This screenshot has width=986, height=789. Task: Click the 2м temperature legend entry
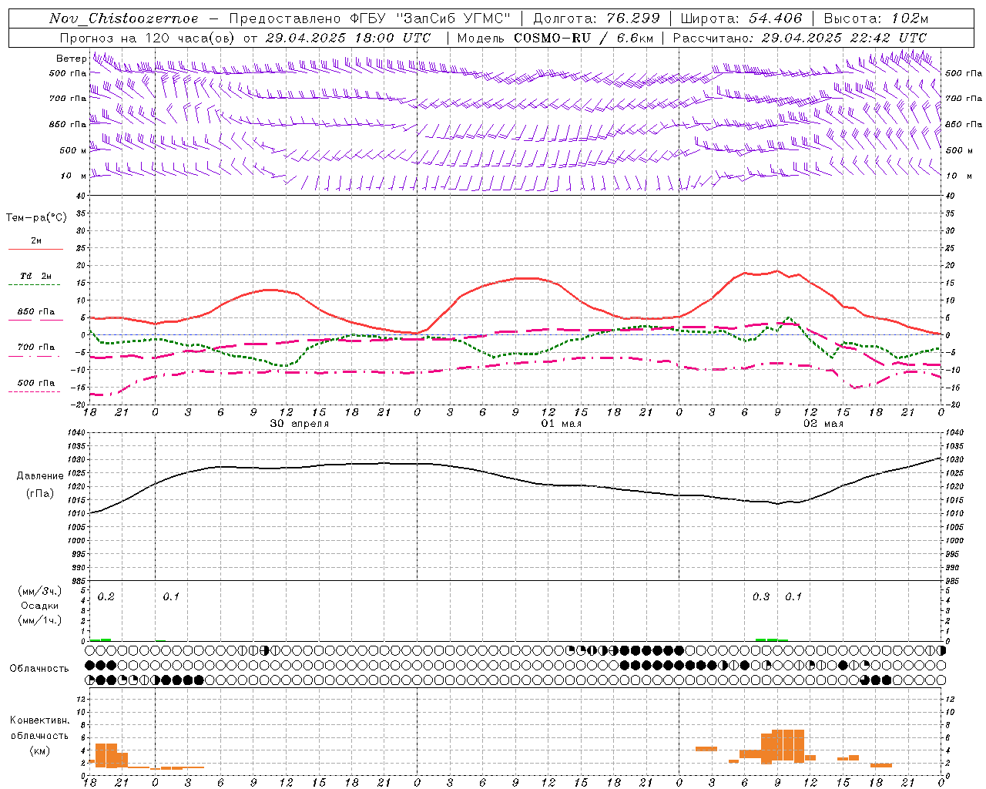tap(36, 240)
